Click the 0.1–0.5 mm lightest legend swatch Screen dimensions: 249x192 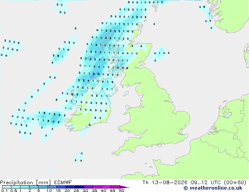(x=7, y=187)
